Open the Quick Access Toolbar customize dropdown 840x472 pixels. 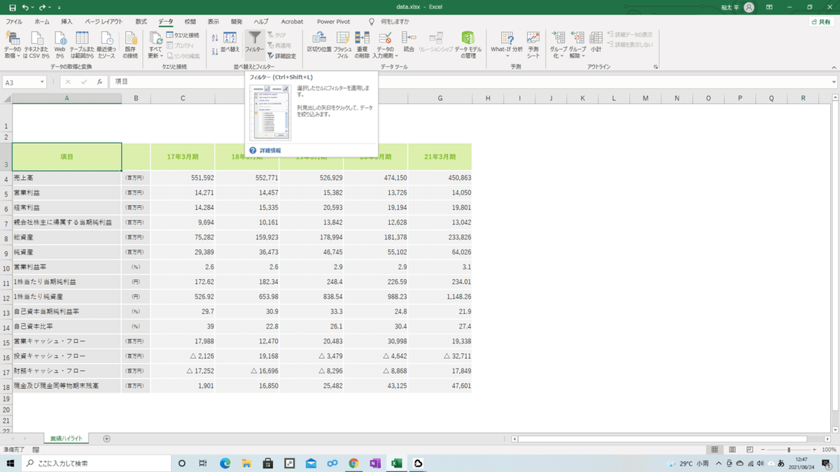tap(59, 7)
